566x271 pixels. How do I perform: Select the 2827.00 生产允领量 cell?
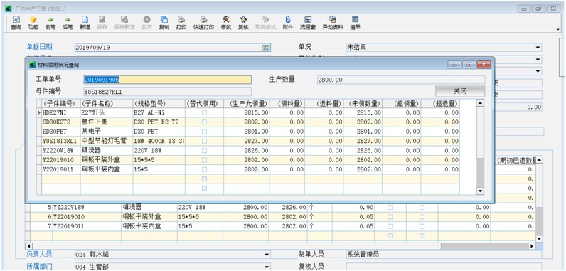(x=247, y=141)
